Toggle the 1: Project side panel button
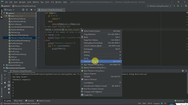 [x=1, y=14]
